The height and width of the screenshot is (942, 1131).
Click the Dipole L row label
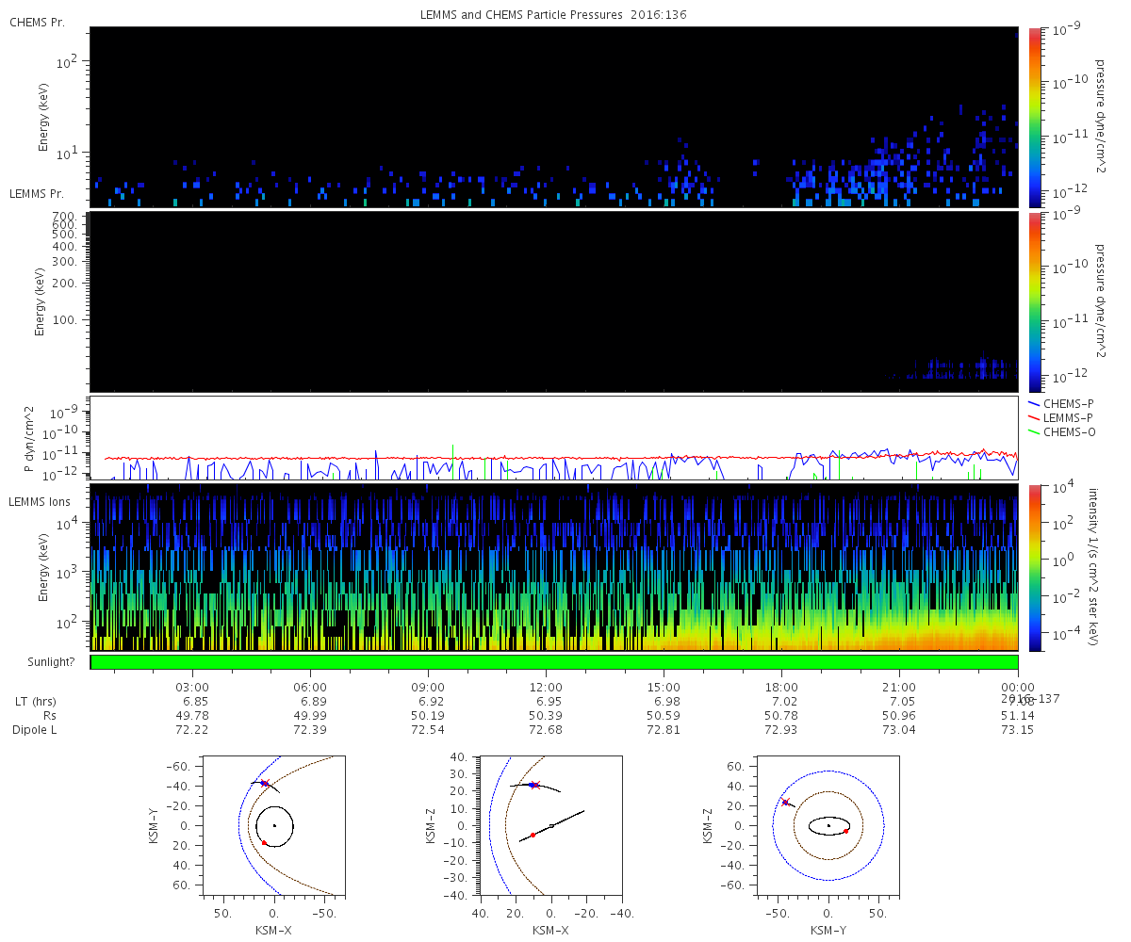(37, 730)
